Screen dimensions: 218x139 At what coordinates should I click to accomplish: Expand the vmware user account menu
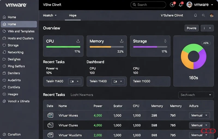point(212,5)
